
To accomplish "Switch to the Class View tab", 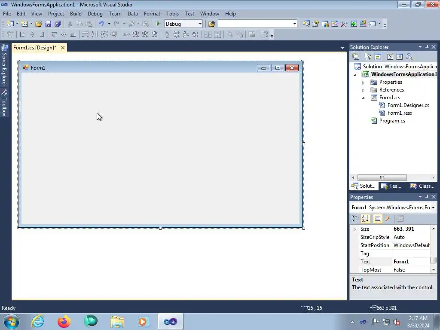I will 422,186.
